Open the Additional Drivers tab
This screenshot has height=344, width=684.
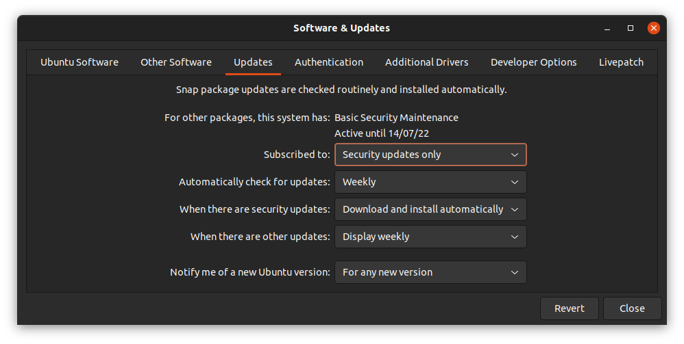click(x=426, y=62)
